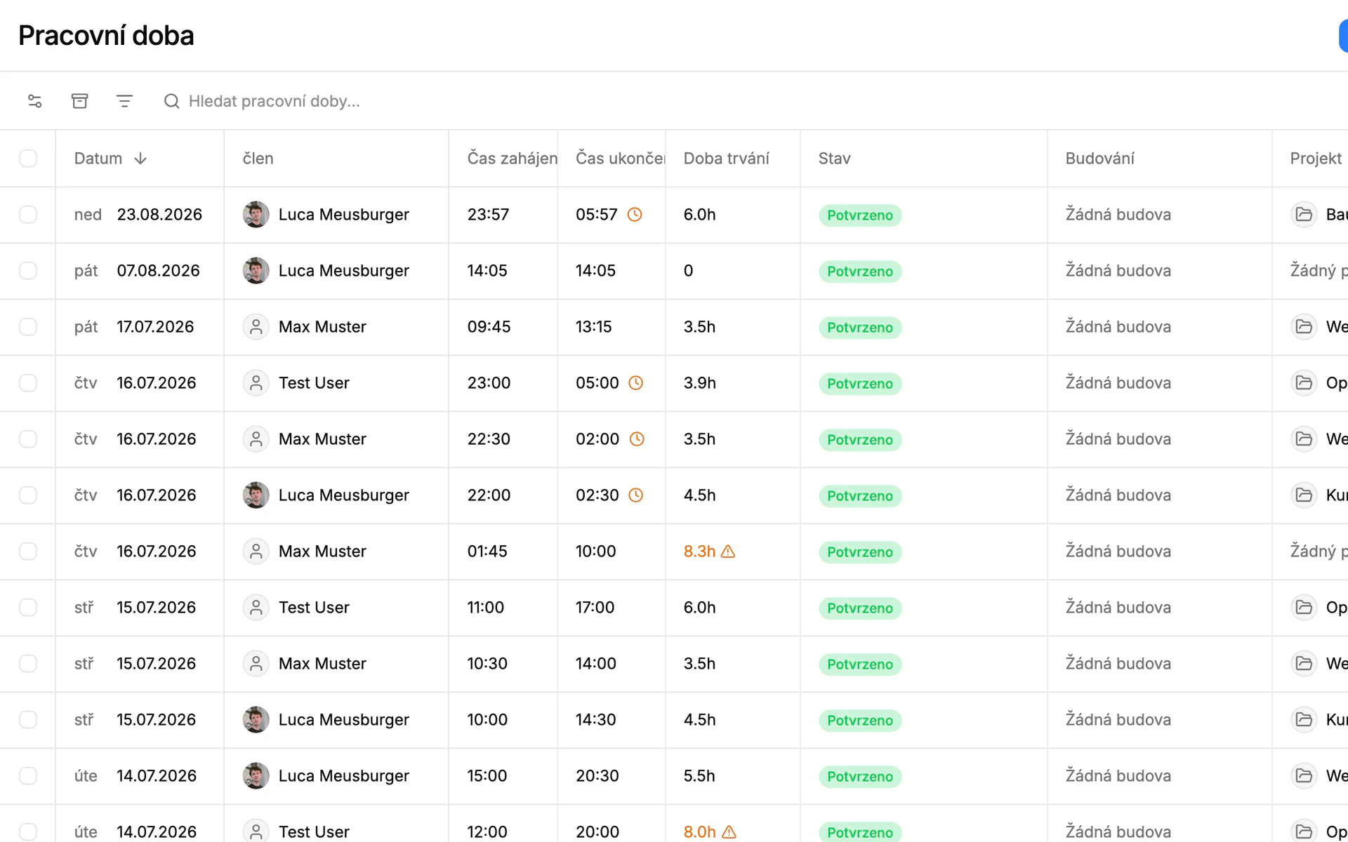The height and width of the screenshot is (842, 1348).
Task: Click Potvrzeno badge in the 07.08.2026 row
Action: coord(860,272)
